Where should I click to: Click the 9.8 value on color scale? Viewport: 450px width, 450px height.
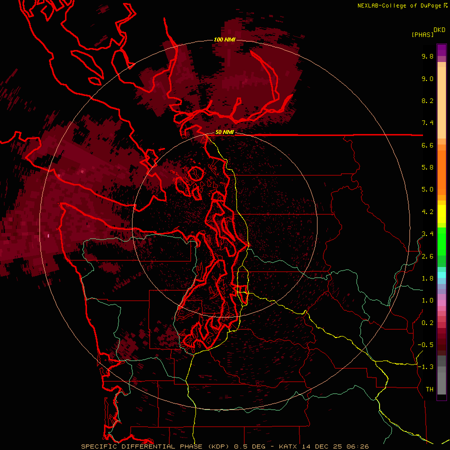427,56
